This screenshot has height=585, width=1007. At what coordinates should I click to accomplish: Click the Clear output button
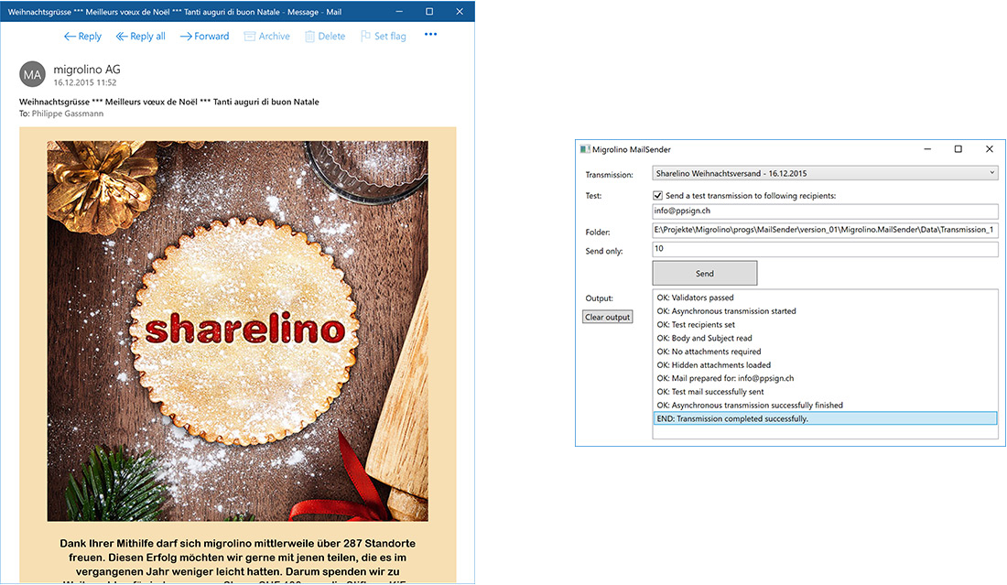point(608,318)
